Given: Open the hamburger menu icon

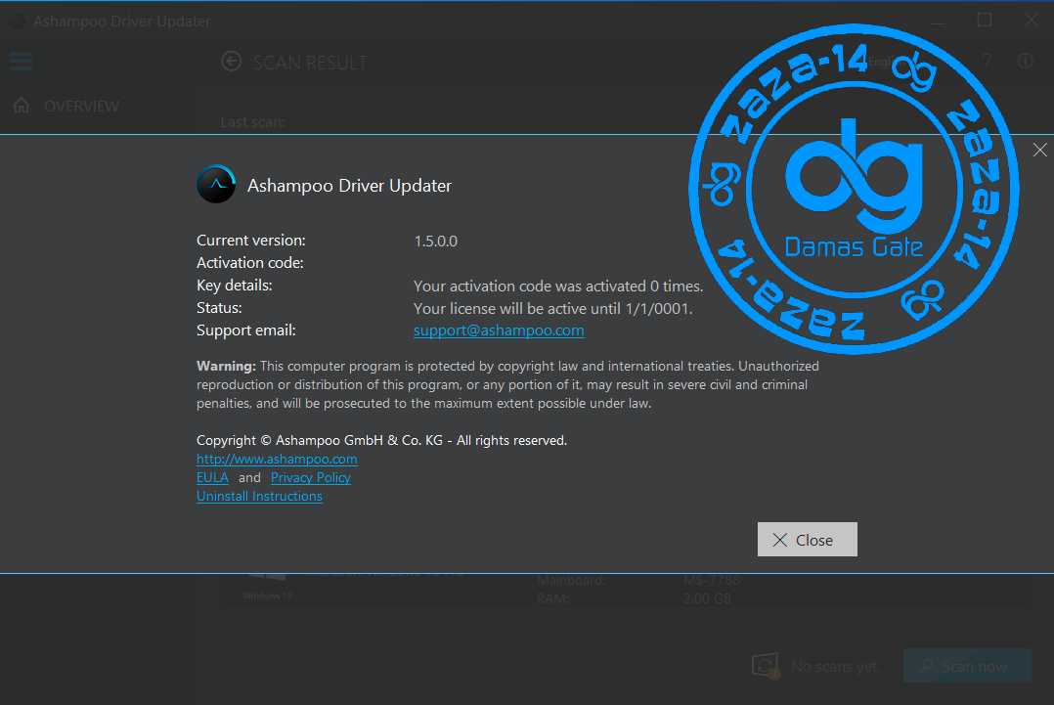Looking at the screenshot, I should click(21, 62).
